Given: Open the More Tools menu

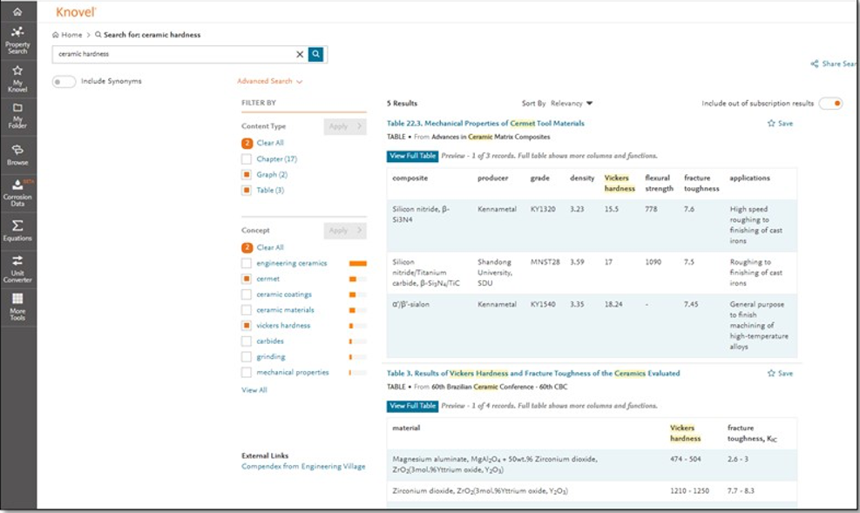Looking at the screenshot, I should pyautogui.click(x=17, y=305).
